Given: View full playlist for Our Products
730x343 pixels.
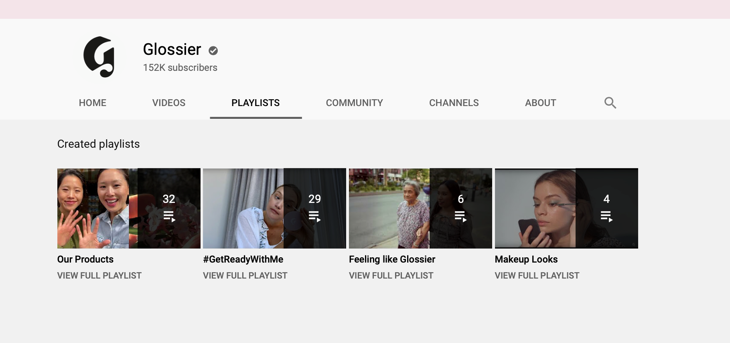Looking at the screenshot, I should pyautogui.click(x=99, y=275).
